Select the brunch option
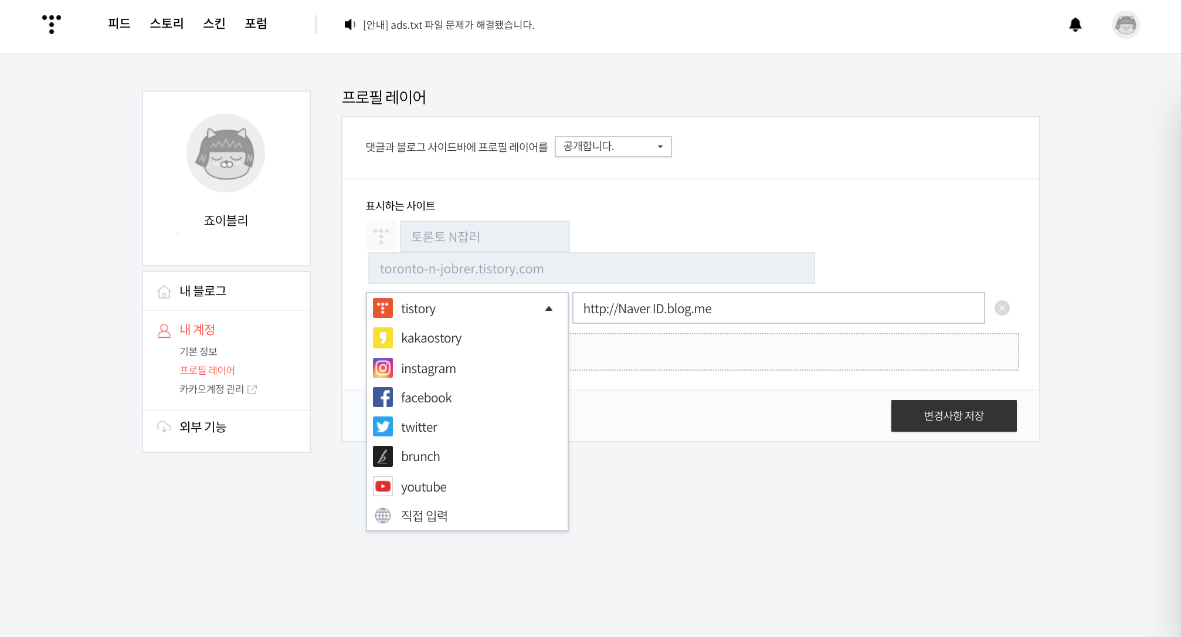 tap(420, 456)
